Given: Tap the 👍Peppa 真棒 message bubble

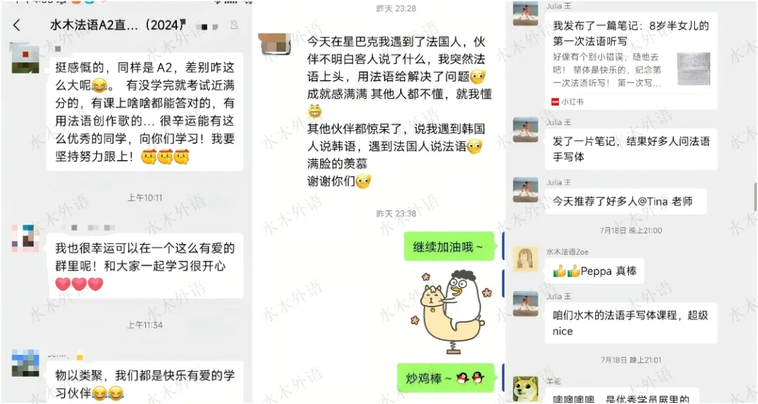Looking at the screenshot, I should (x=594, y=271).
